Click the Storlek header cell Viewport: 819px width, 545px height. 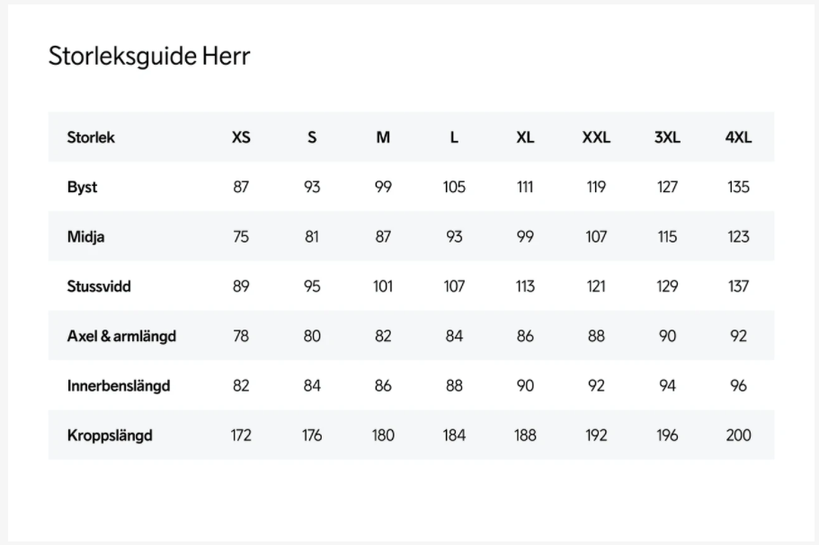[x=91, y=137]
